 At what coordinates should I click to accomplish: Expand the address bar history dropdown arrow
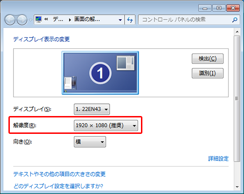120,20
